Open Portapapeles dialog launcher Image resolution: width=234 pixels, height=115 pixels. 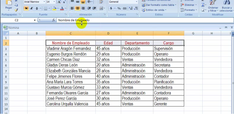point(20,14)
